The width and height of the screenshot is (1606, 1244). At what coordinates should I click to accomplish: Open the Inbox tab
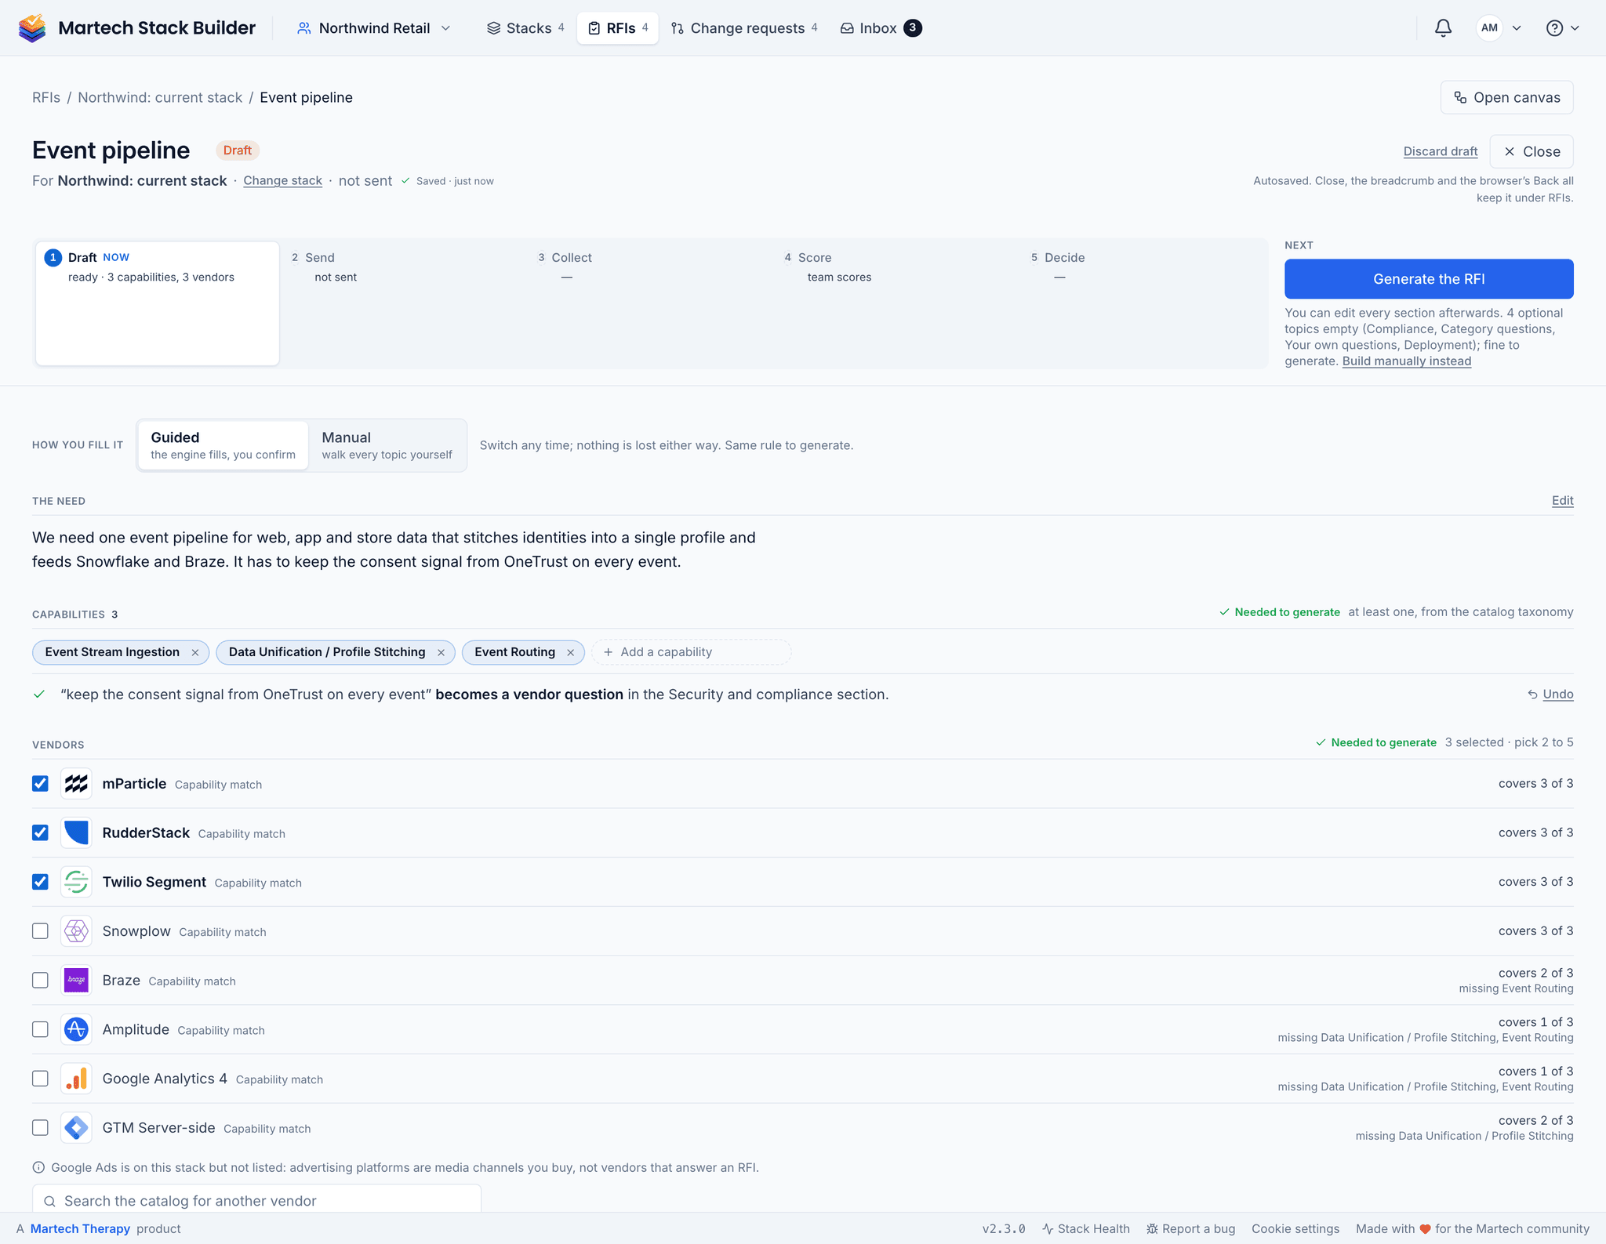click(881, 28)
